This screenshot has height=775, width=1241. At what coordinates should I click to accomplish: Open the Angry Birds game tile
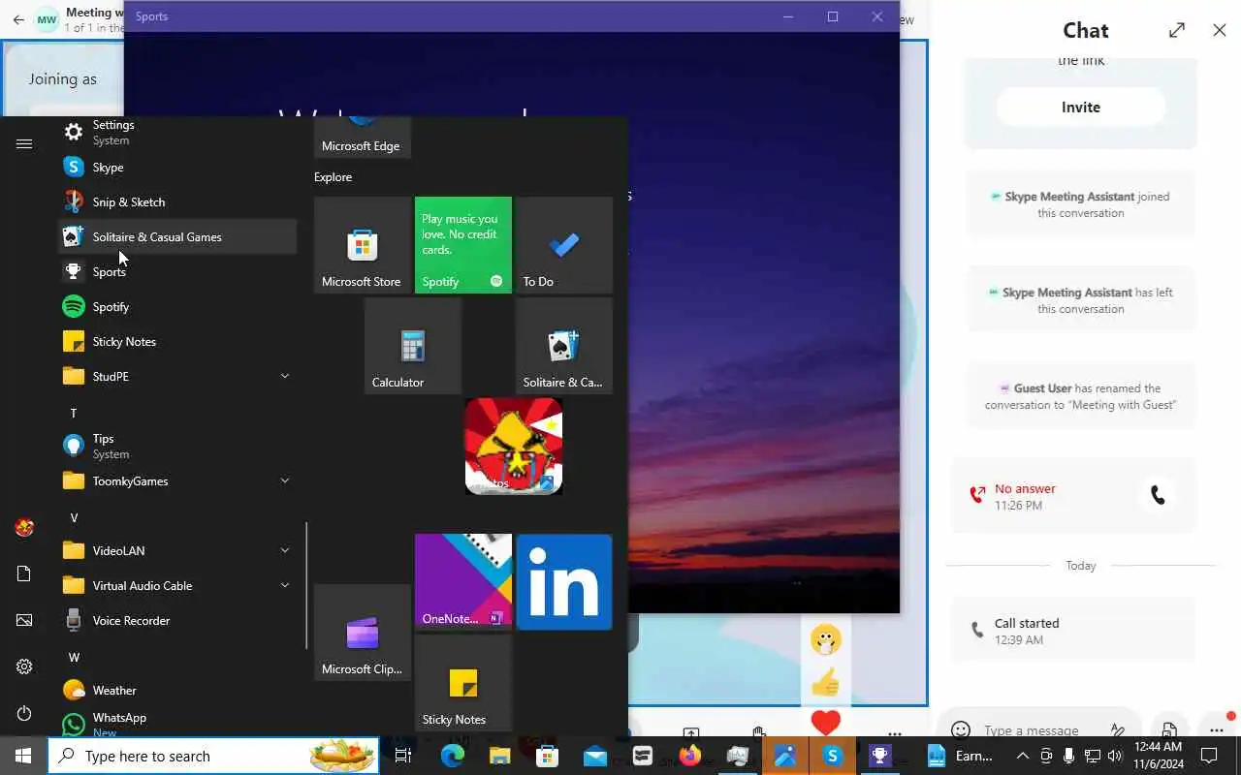click(514, 447)
